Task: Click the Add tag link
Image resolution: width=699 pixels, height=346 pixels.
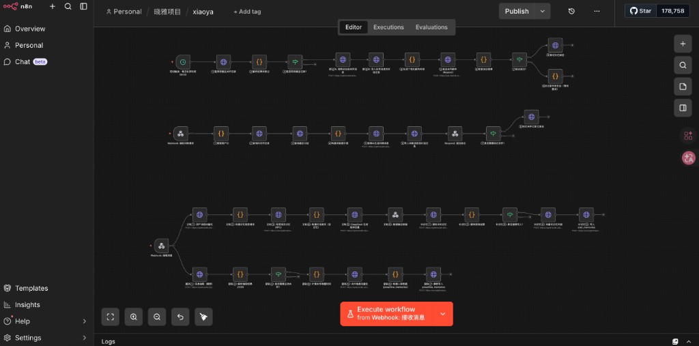Action: pos(247,12)
